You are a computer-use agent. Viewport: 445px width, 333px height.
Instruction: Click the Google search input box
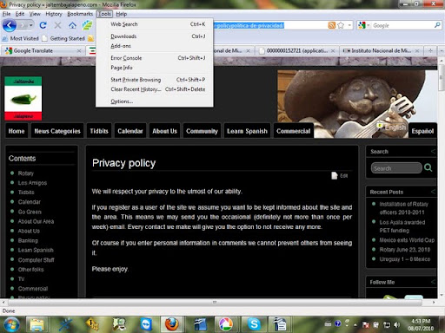[402, 25]
